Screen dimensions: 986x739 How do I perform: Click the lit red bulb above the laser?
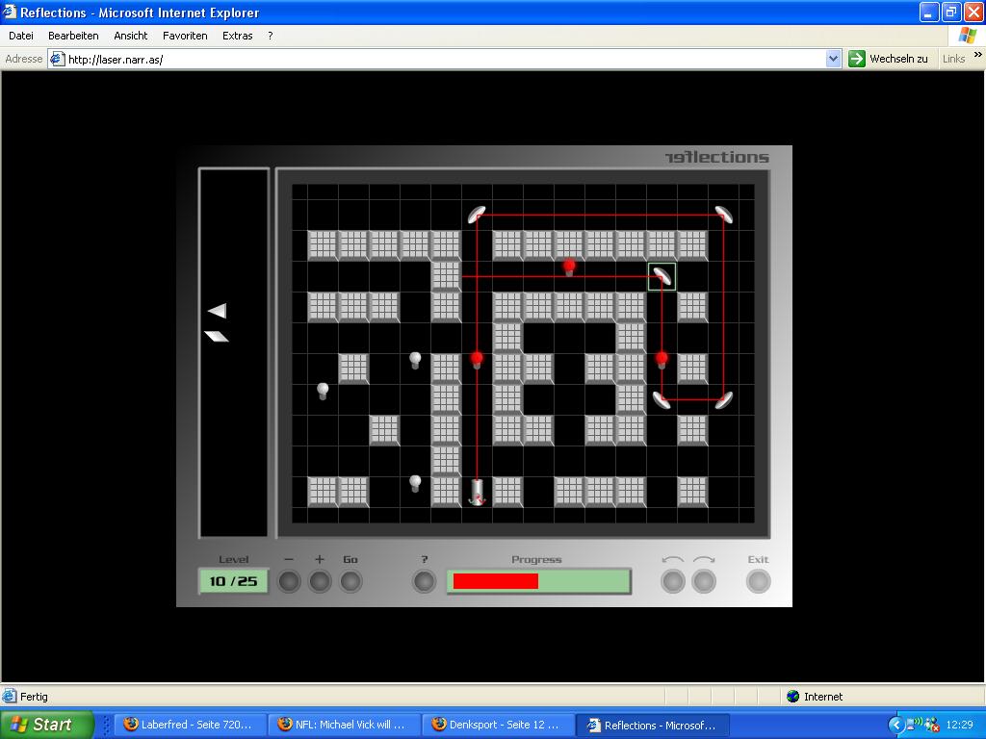[477, 360]
